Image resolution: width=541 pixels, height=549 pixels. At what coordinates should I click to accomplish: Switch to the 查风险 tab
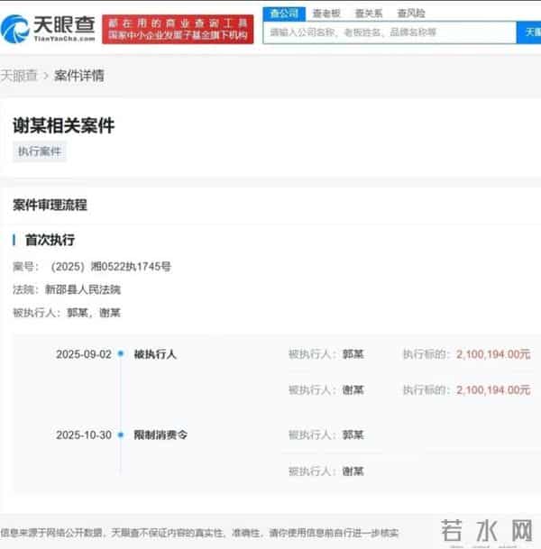pos(411,14)
